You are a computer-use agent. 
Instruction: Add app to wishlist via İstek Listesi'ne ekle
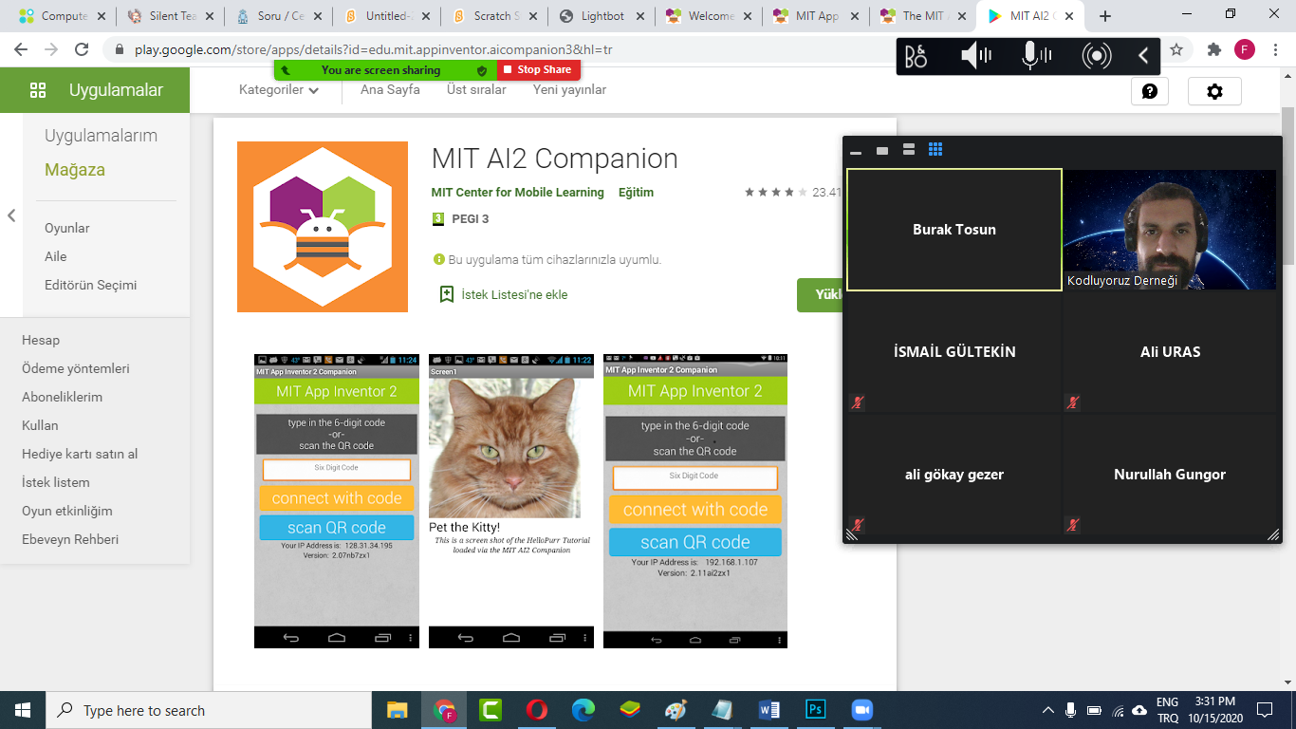pos(504,294)
